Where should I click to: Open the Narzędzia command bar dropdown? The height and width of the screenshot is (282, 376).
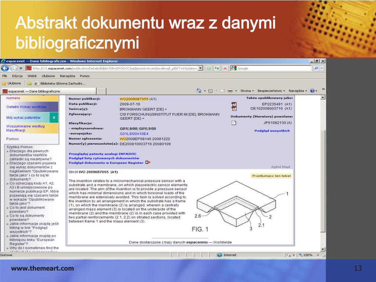(x=298, y=91)
